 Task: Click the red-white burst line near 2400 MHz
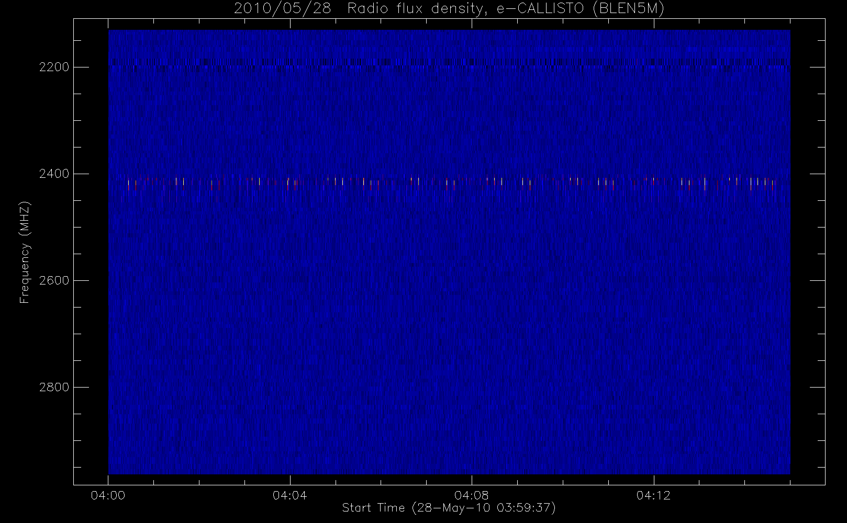click(x=449, y=182)
